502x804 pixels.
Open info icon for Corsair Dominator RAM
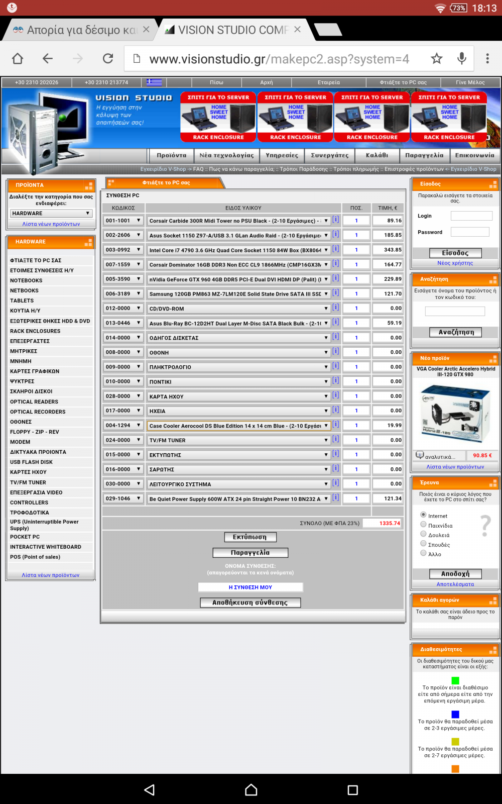tap(335, 263)
